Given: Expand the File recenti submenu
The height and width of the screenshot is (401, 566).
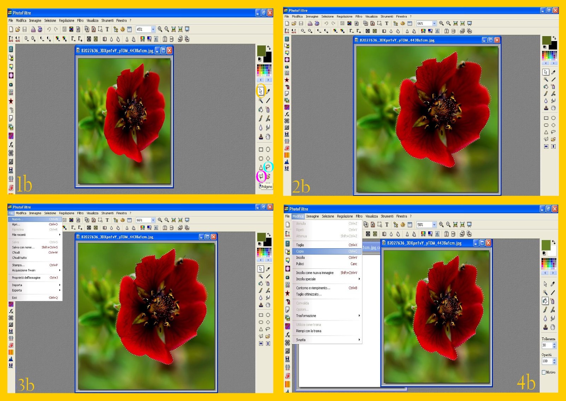Looking at the screenshot, I should pos(59,235).
